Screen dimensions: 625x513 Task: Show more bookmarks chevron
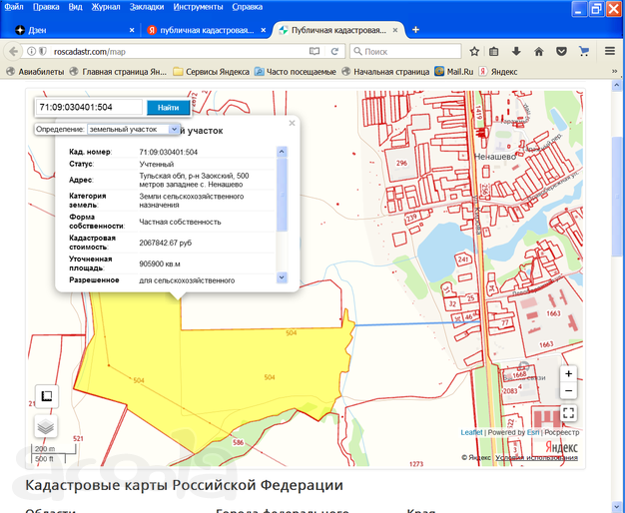(x=615, y=71)
